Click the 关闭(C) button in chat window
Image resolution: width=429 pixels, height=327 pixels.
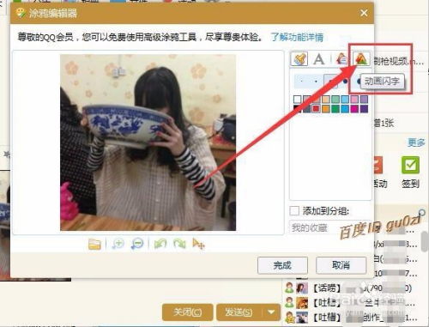(187, 312)
